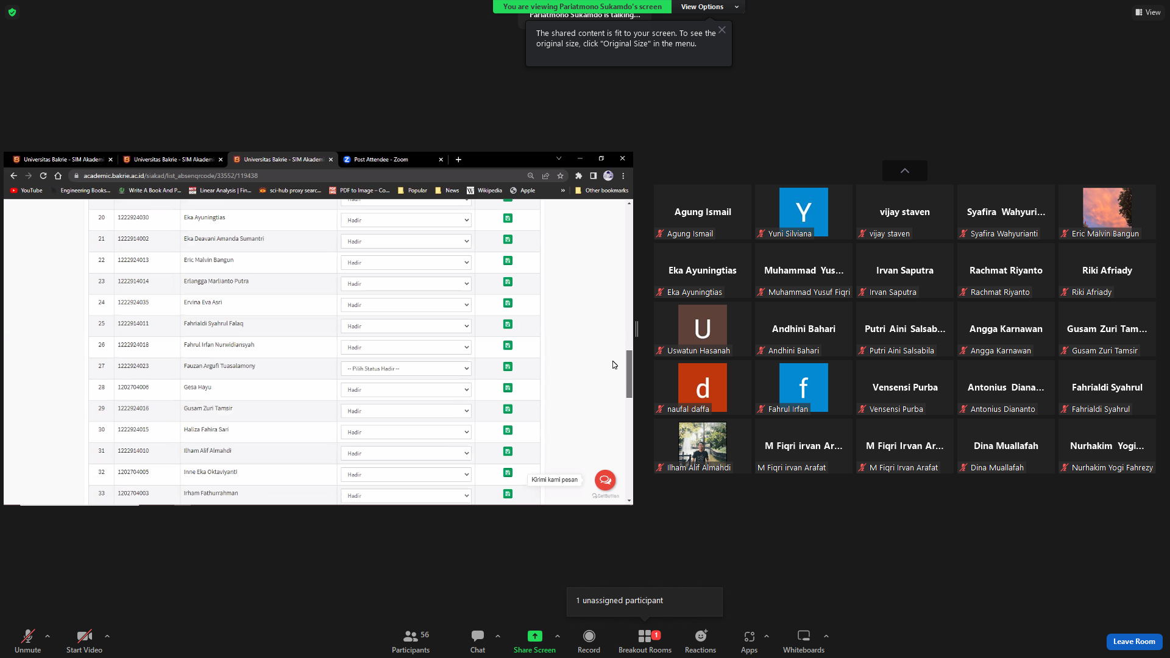Image resolution: width=1170 pixels, height=658 pixels.
Task: Click the browser three-dot menu
Action: (x=623, y=175)
